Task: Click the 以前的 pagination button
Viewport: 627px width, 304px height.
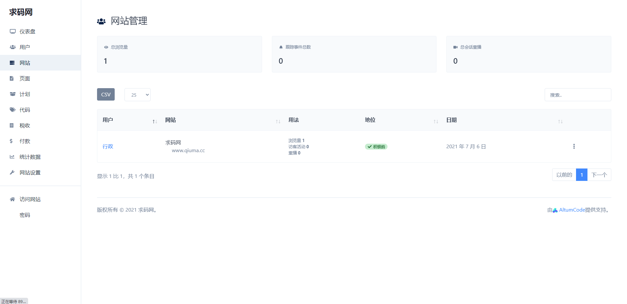Action: [x=564, y=175]
